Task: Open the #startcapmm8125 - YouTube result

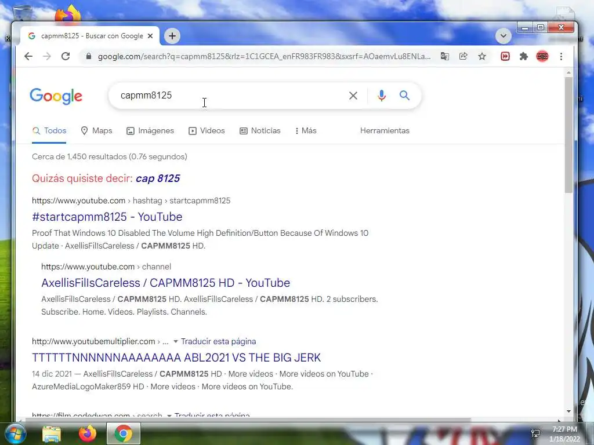Action: pyautogui.click(x=107, y=217)
